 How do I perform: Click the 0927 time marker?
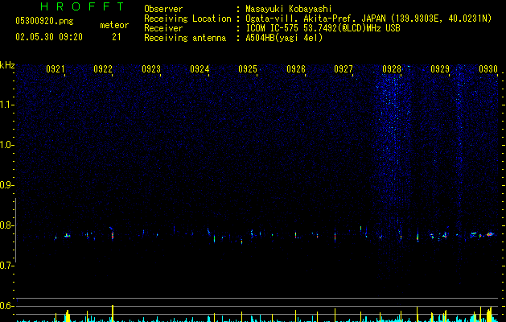344,68
